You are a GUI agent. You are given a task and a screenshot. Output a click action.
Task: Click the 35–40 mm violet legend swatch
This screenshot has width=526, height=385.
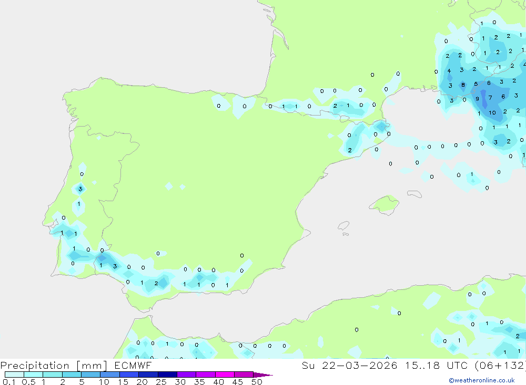pos(205,374)
